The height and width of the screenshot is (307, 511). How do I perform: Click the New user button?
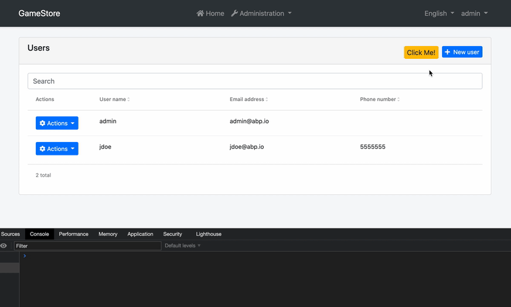pyautogui.click(x=462, y=52)
